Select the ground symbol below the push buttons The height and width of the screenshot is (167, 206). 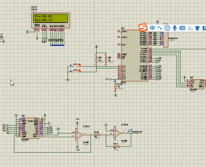pyautogui.click(x=68, y=80)
